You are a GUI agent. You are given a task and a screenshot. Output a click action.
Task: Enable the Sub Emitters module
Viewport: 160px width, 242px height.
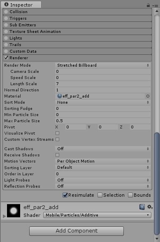click(6, 25)
